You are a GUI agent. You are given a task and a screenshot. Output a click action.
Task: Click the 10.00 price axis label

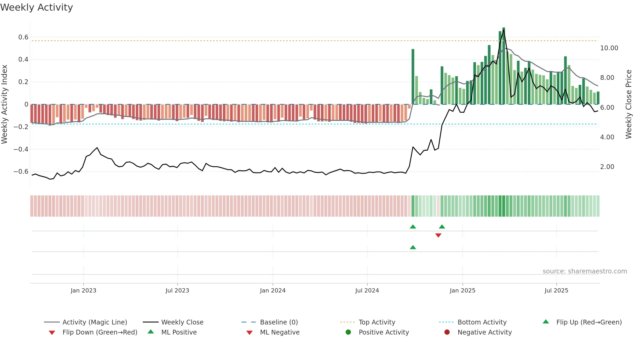(609, 48)
